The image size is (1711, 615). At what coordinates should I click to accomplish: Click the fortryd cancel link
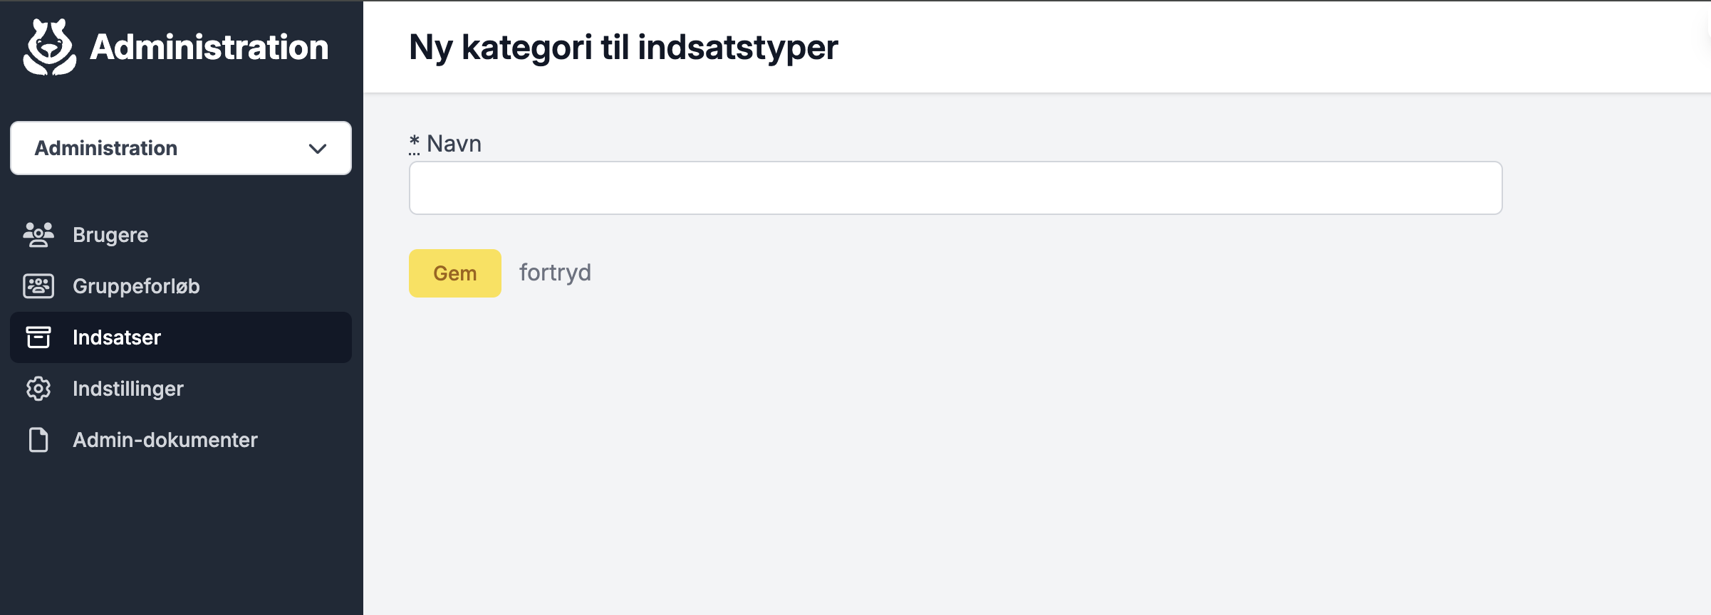555,273
